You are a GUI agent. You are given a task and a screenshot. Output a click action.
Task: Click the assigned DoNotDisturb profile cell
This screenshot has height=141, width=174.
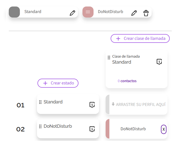[x=133, y=129]
